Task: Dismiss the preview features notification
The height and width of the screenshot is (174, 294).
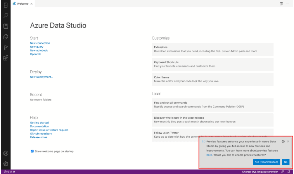Action: [288, 141]
